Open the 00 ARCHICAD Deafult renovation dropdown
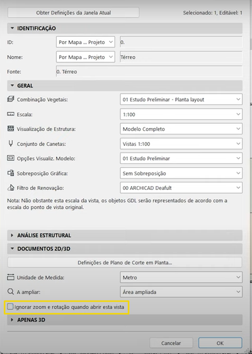This screenshot has width=252, height=354. pos(181,188)
